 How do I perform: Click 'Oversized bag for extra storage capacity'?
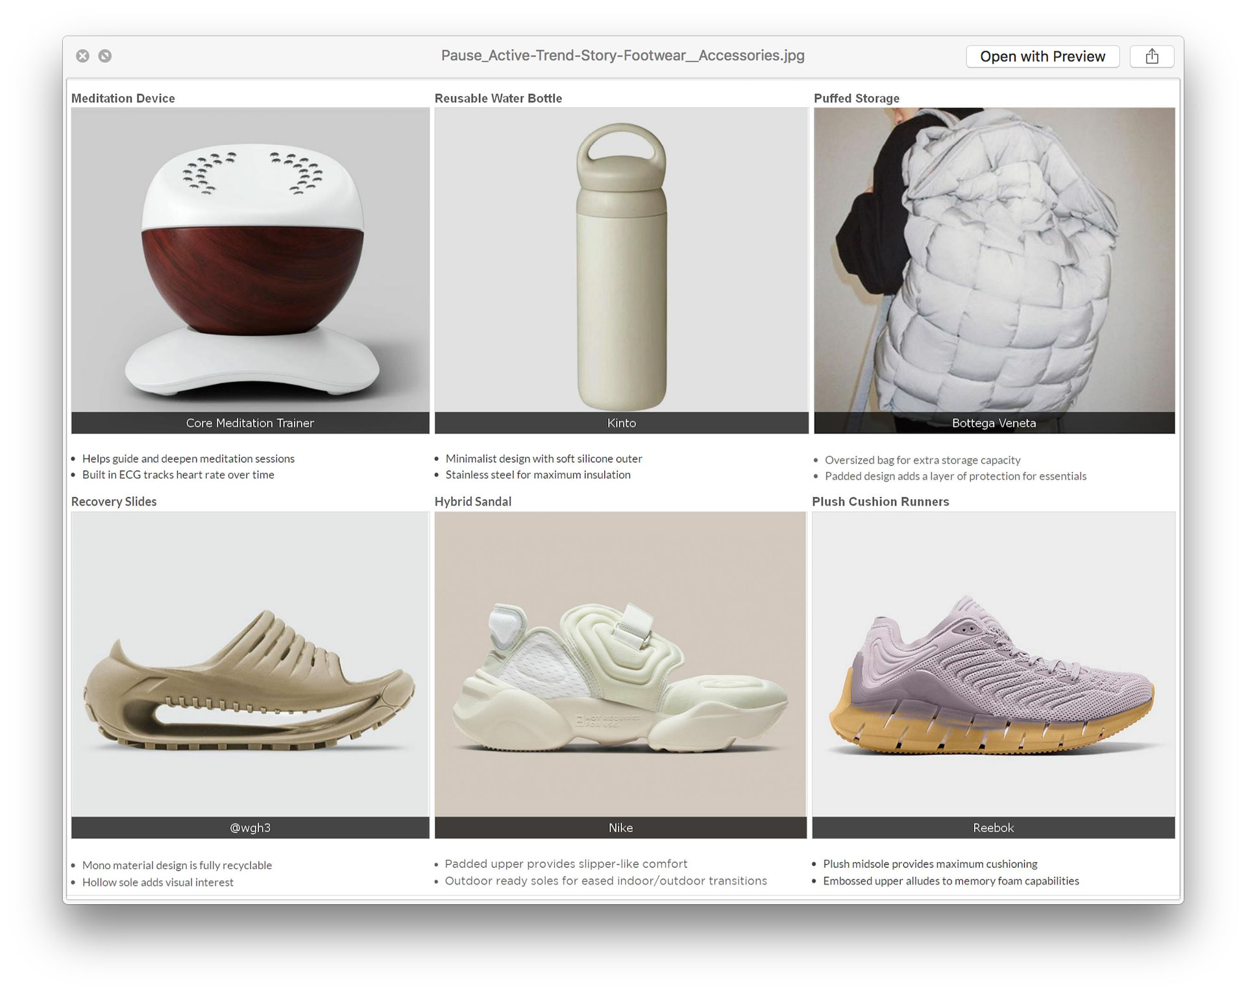(923, 460)
